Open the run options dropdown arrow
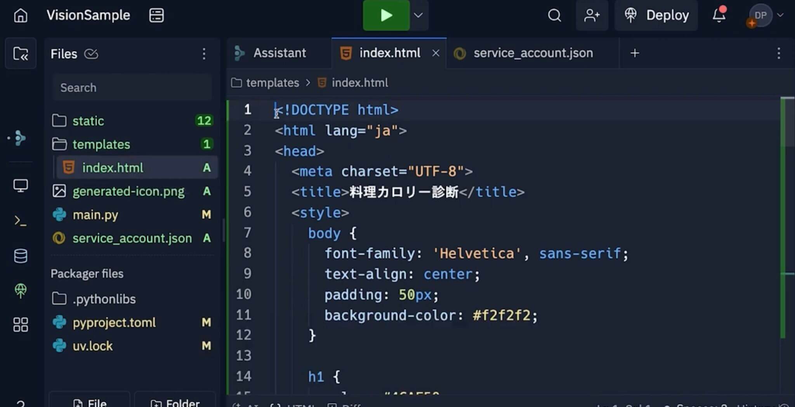The height and width of the screenshot is (407, 795). [418, 16]
